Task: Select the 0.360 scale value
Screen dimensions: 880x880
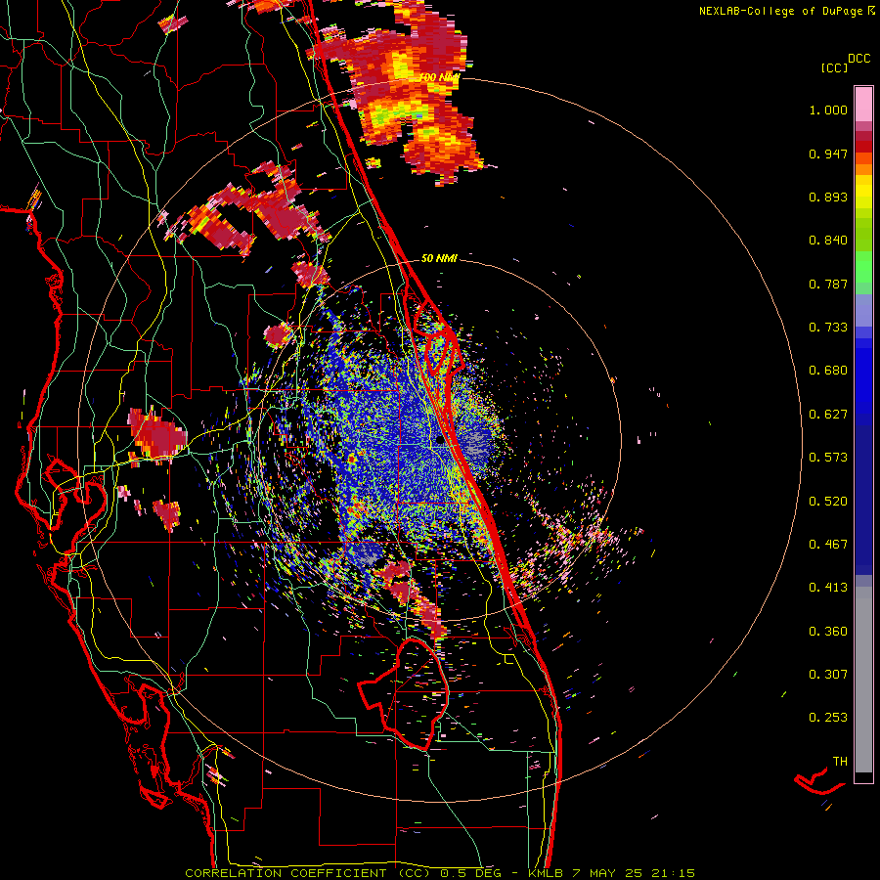Action: (x=828, y=632)
